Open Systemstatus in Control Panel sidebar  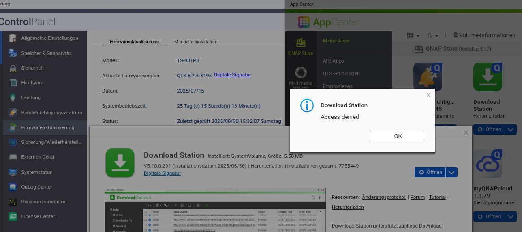coord(45,172)
